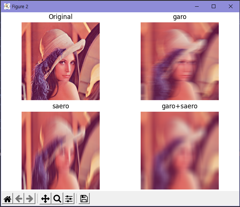This screenshot has height=207, width=240.
Task: Minimize the Figure 2 window
Action: [197, 6]
